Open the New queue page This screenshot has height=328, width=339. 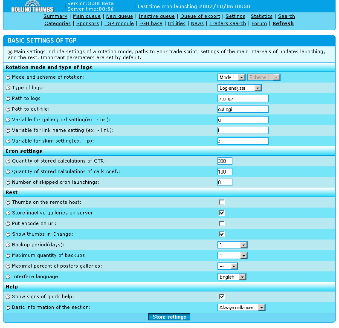click(x=119, y=16)
